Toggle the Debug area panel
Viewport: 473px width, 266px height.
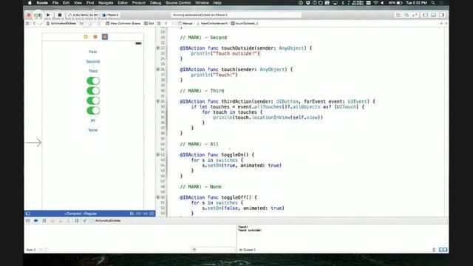pos(434,15)
